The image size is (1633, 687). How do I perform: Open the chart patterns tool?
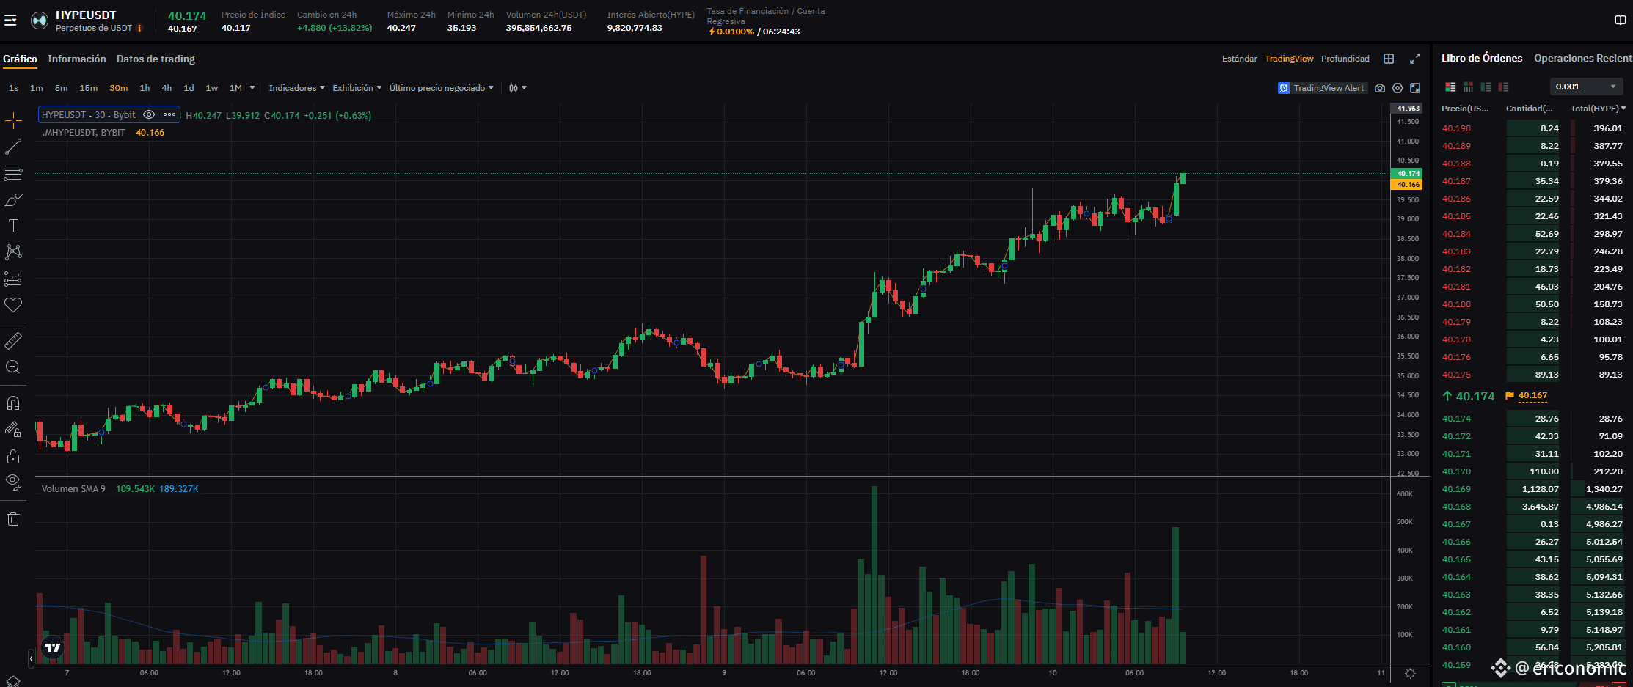pos(13,252)
